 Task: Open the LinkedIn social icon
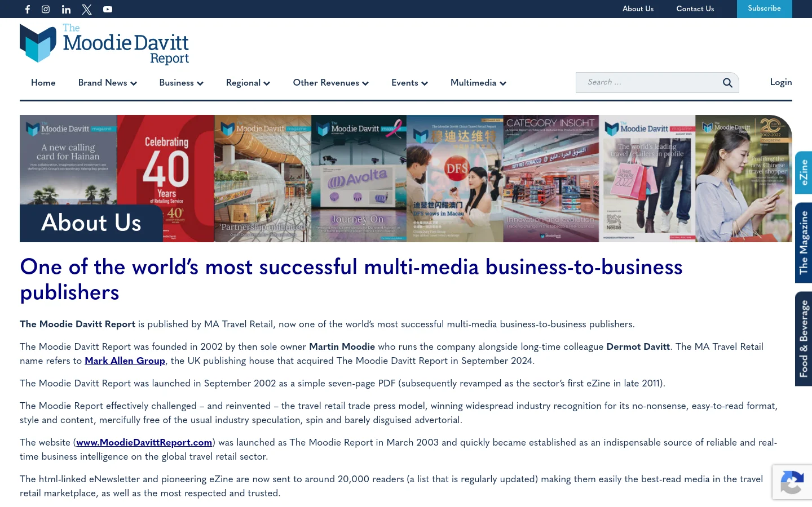[66, 9]
